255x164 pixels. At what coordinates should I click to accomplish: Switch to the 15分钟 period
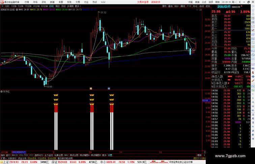click(28, 6)
